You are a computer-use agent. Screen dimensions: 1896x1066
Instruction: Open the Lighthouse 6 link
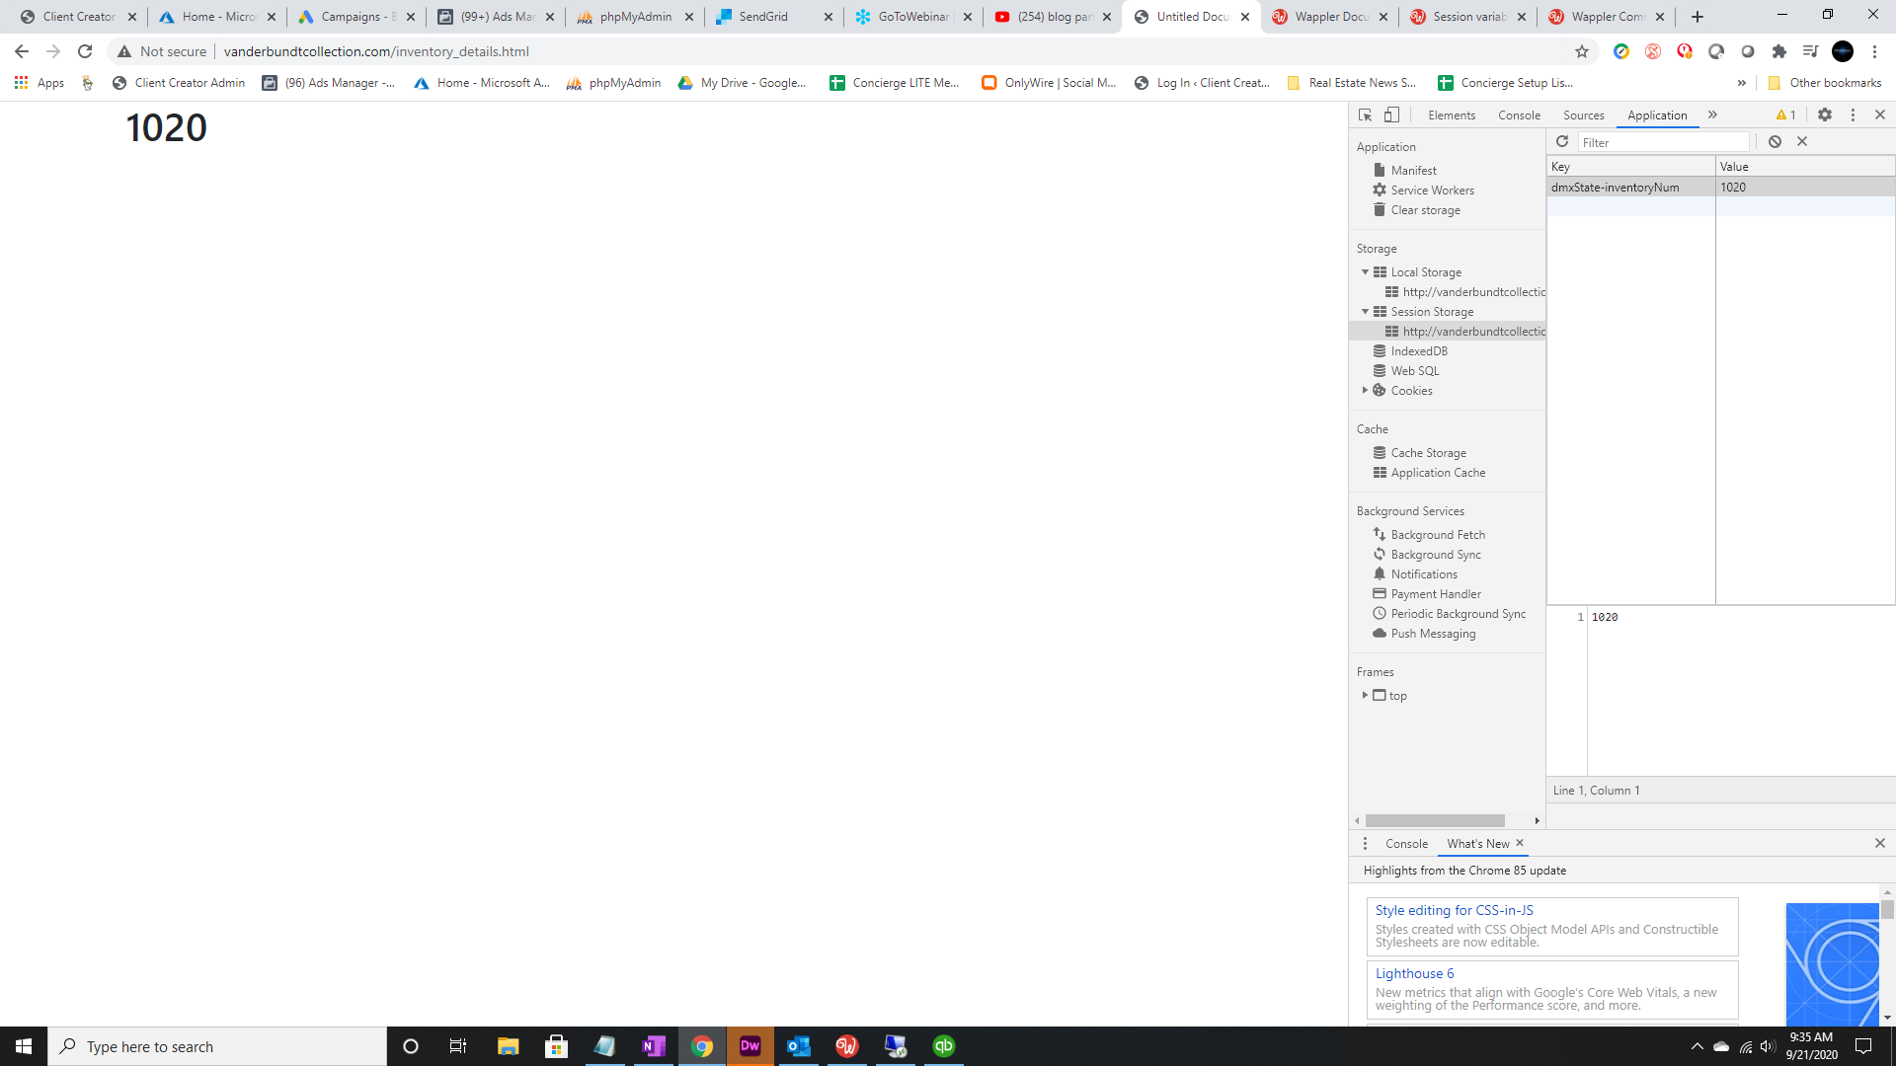(1414, 973)
